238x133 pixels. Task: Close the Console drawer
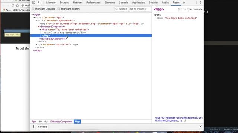coord(200,126)
